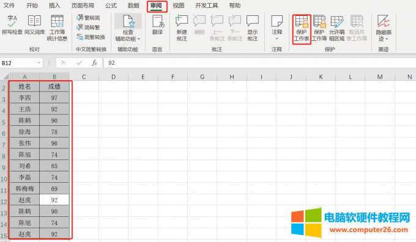Expand the Name Box dropdown arrow

pos(39,63)
